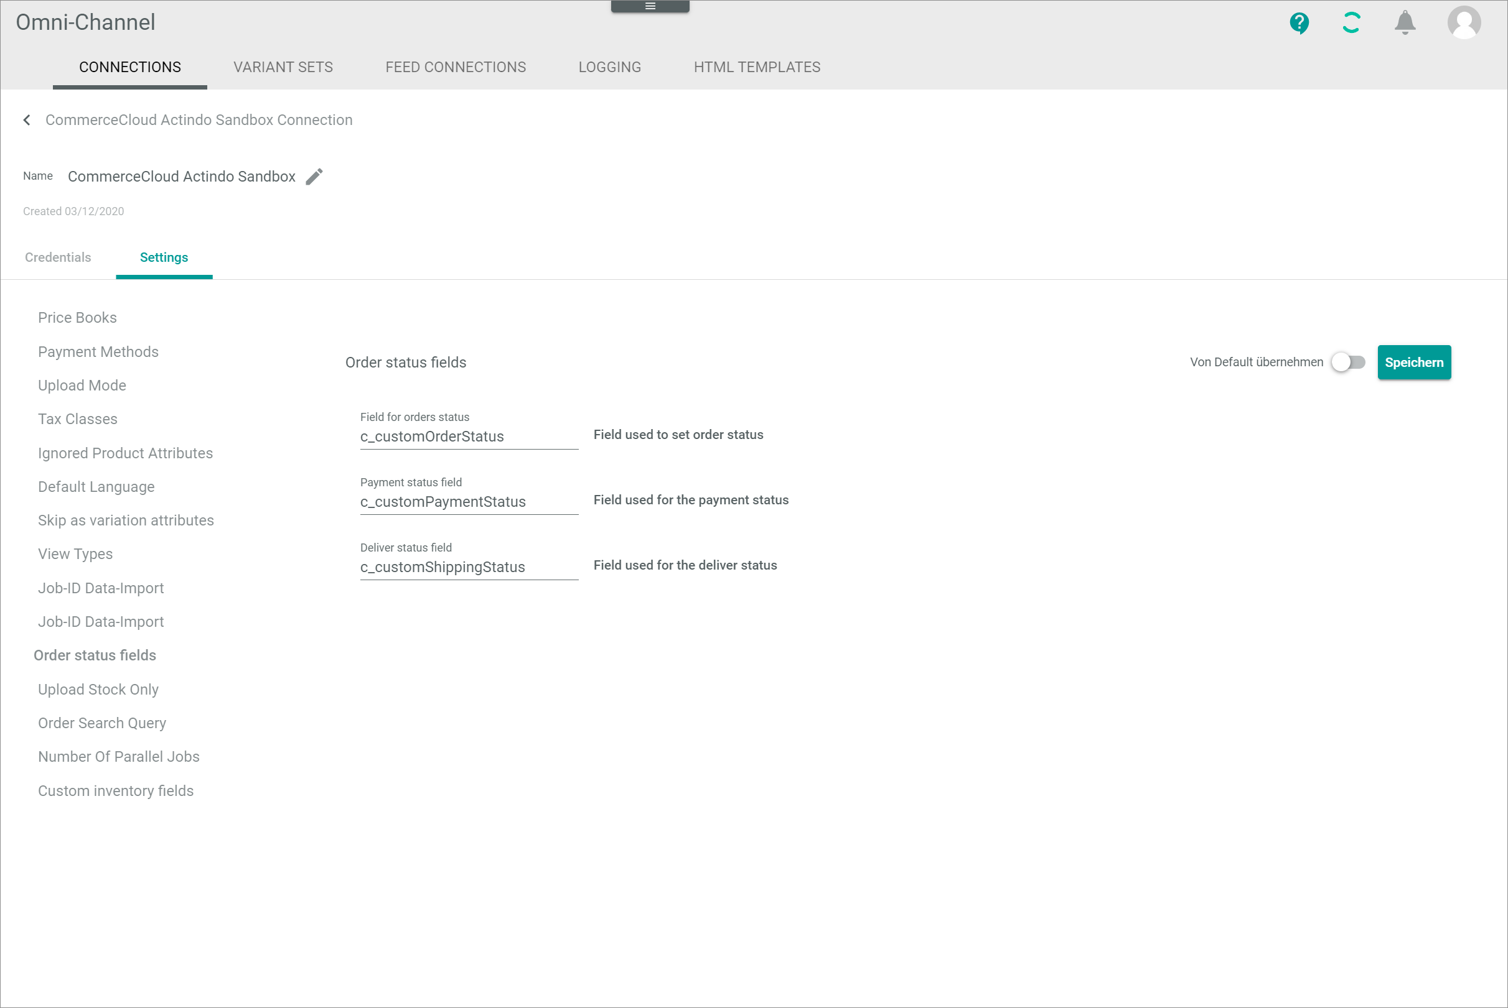Open the notifications bell
Image resolution: width=1508 pixels, height=1008 pixels.
[1405, 22]
